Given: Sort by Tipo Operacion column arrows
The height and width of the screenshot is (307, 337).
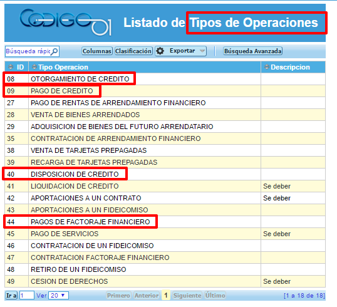Looking at the screenshot, I should (x=34, y=67).
